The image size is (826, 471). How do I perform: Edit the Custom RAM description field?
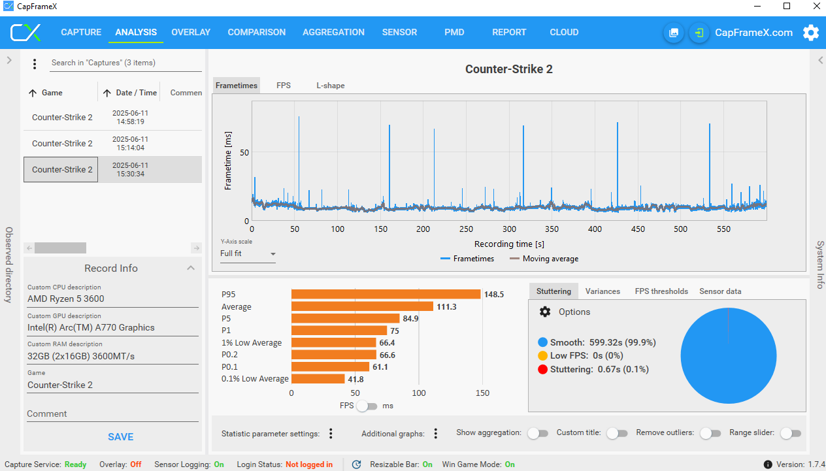coord(113,357)
